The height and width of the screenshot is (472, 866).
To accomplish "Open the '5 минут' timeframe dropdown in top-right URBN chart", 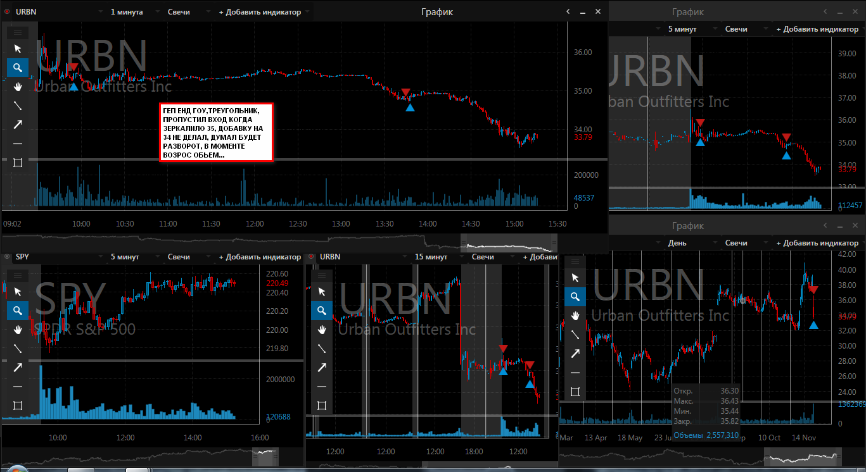I will tap(692, 29).
